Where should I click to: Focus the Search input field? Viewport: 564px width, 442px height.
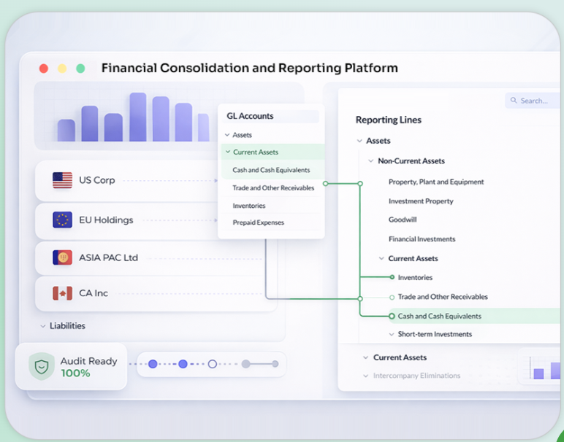click(x=534, y=101)
